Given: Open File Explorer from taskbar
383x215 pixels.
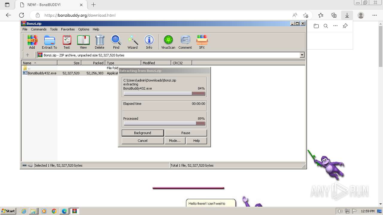Looking at the screenshot, I should click(x=33, y=211).
